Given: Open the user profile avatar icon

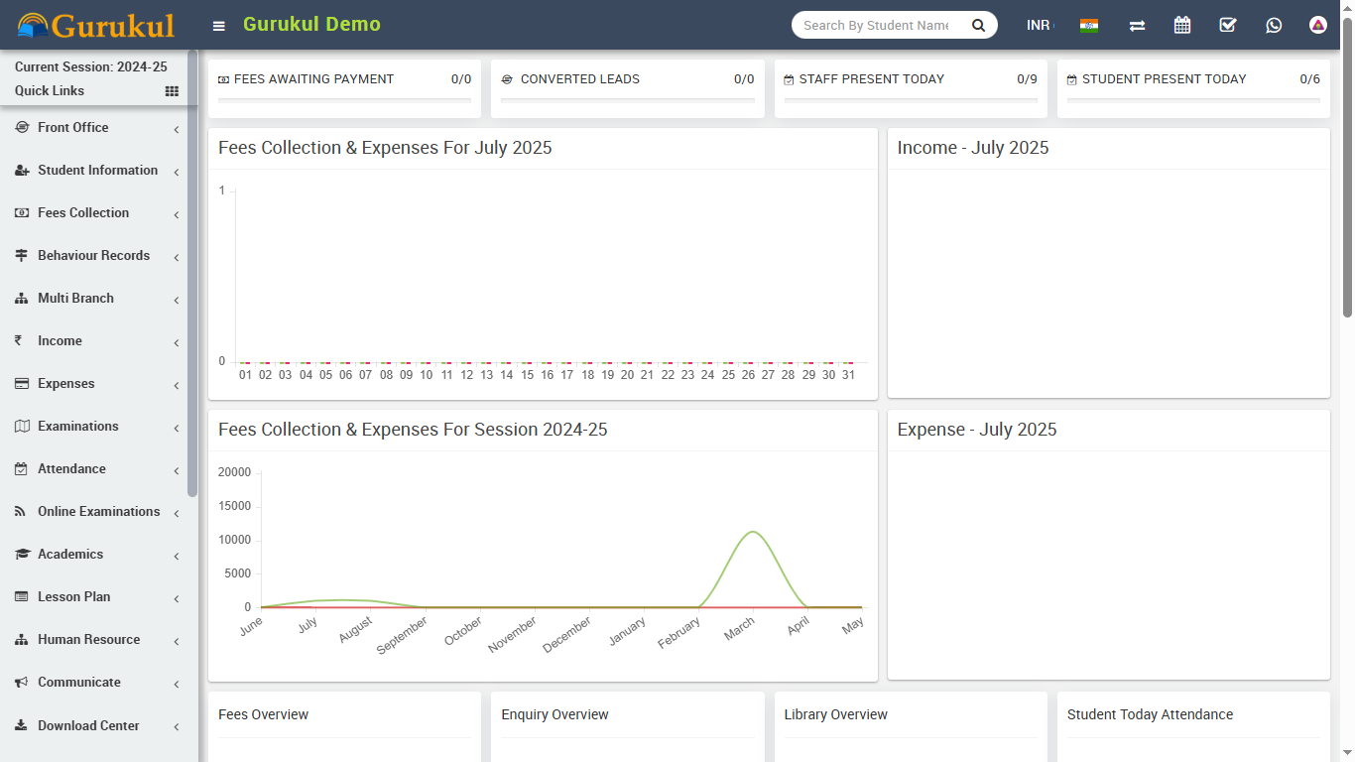Looking at the screenshot, I should [1317, 25].
